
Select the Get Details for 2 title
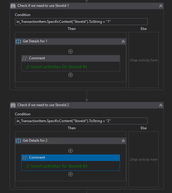click(35, 141)
